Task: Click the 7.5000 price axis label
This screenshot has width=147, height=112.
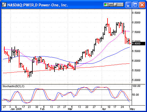Action: coord(136,32)
